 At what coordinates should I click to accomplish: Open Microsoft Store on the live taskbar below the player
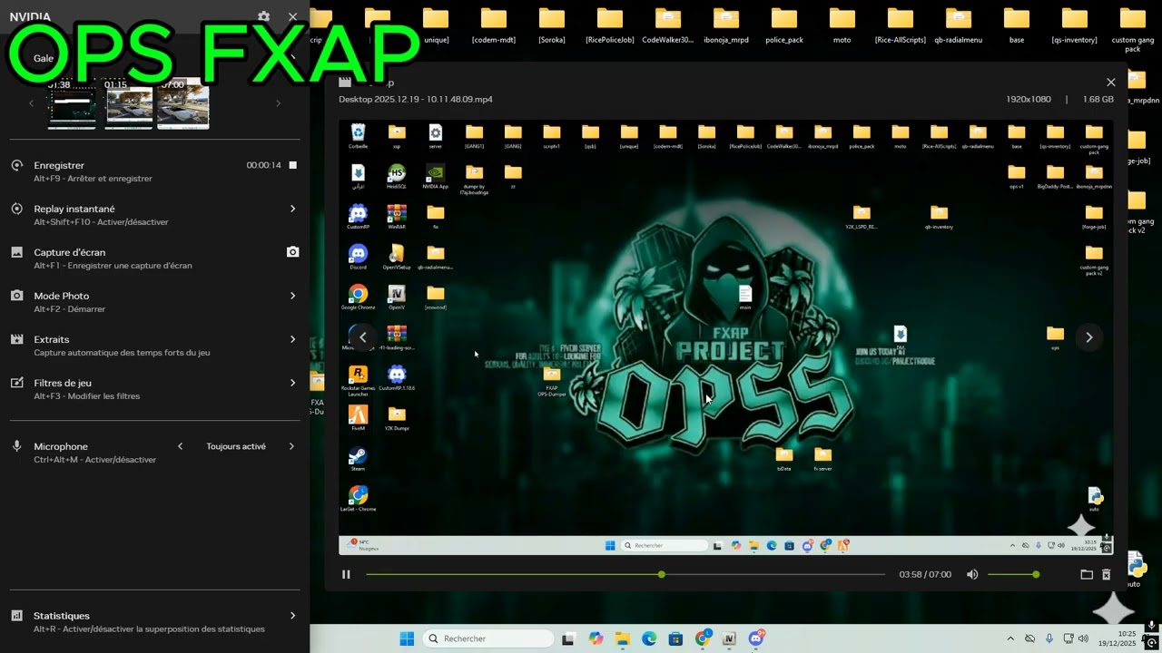point(675,638)
